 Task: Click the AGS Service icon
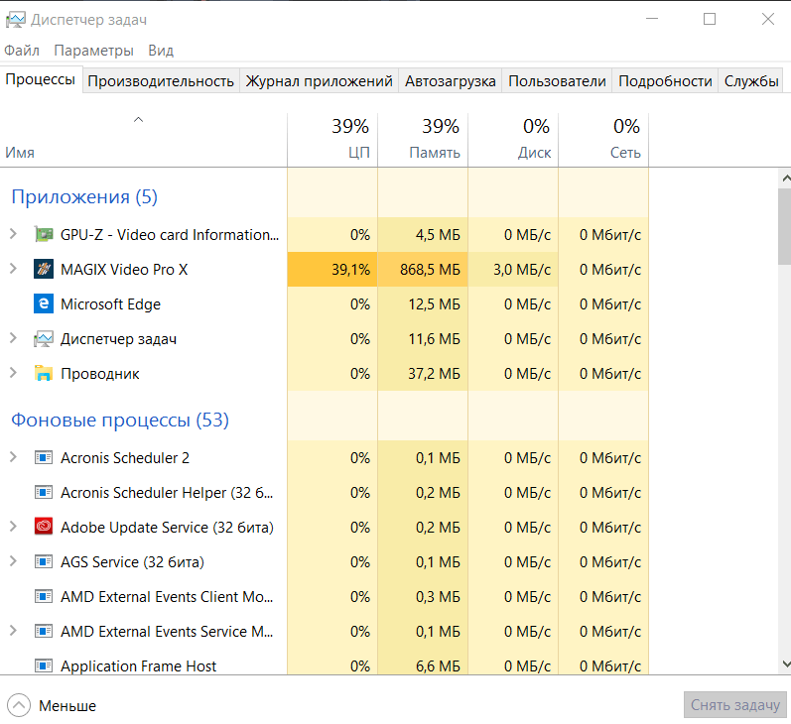tap(44, 561)
